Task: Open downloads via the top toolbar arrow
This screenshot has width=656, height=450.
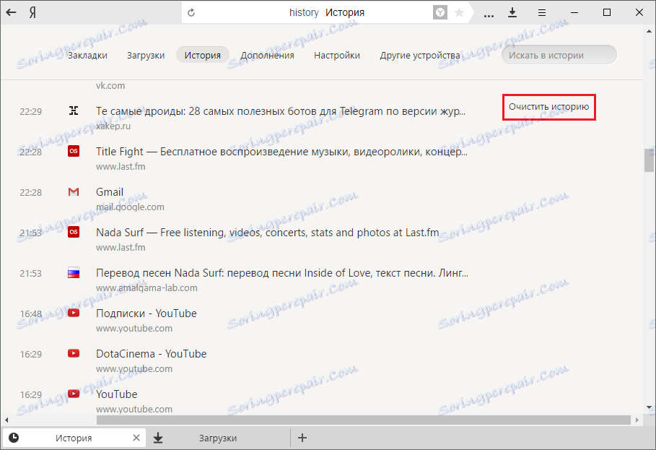Action: [512, 12]
